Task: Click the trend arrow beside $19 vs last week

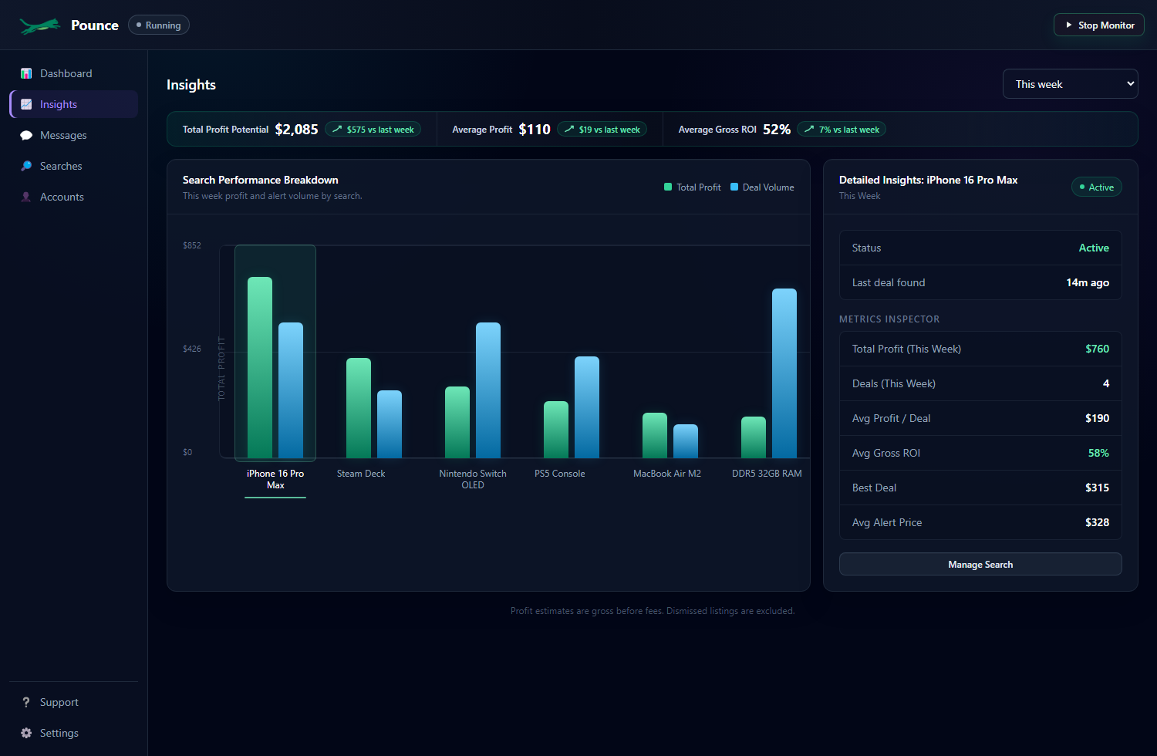Action: [569, 130]
